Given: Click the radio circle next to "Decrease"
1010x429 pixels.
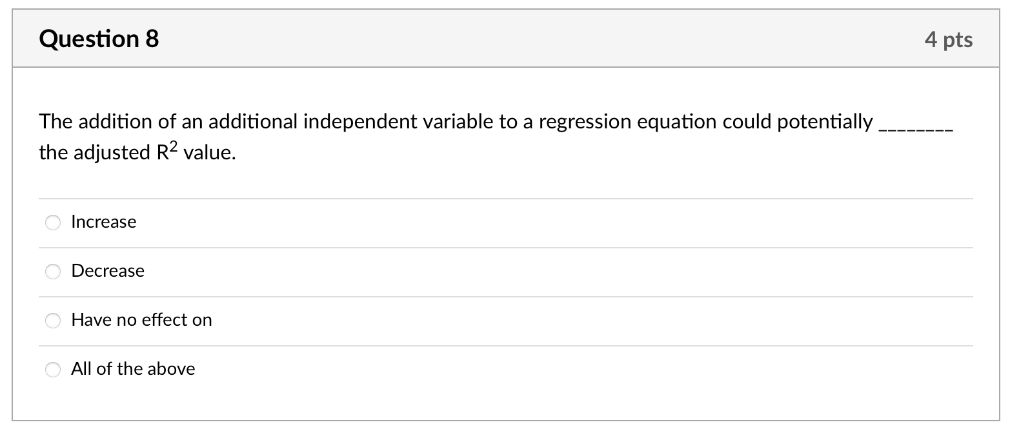Looking at the screenshot, I should (53, 272).
